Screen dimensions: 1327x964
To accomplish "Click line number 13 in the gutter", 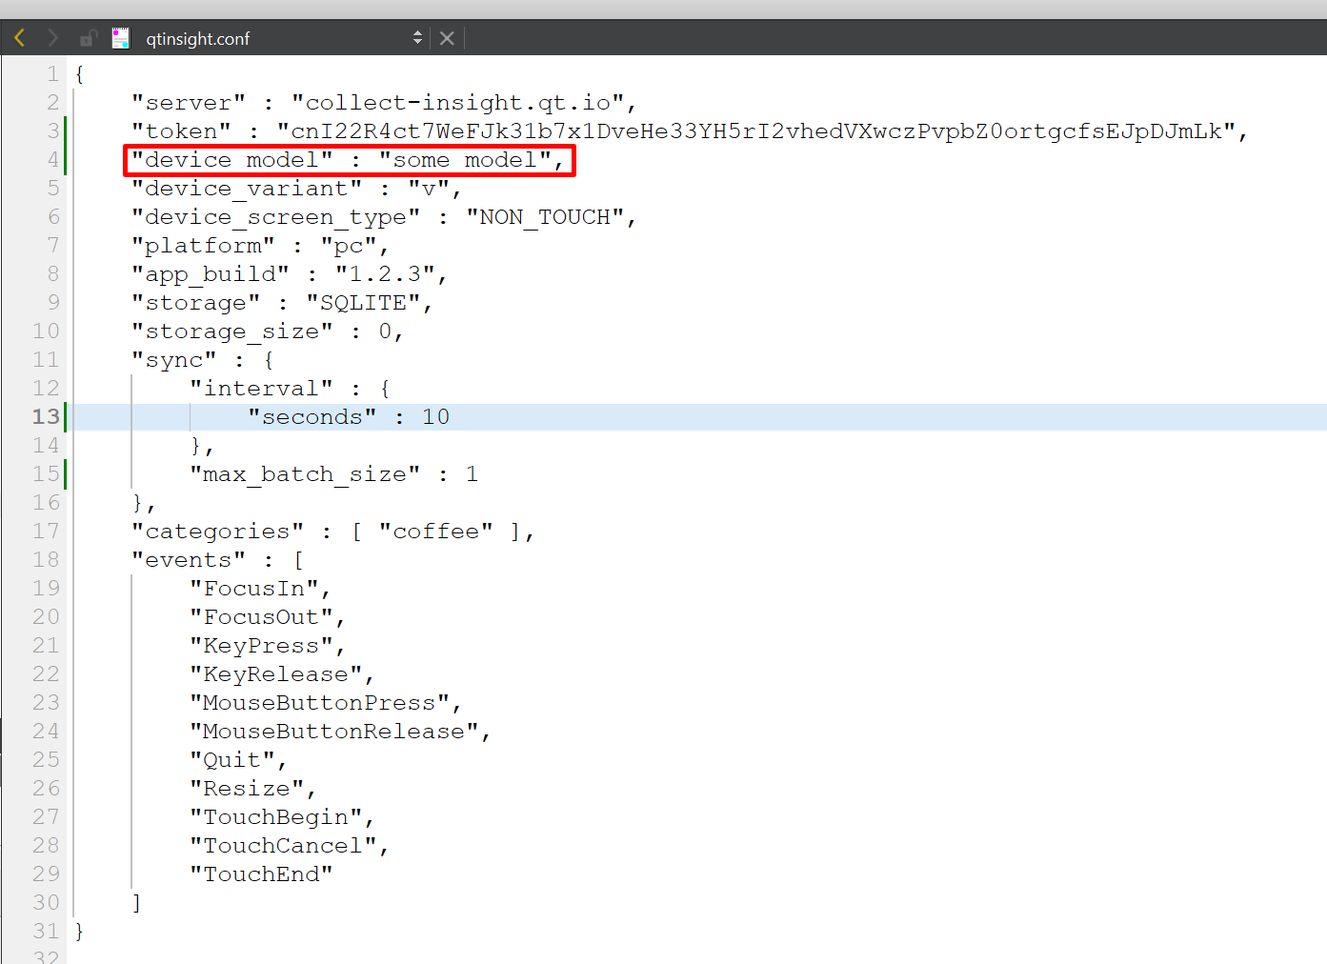I will 46,417.
